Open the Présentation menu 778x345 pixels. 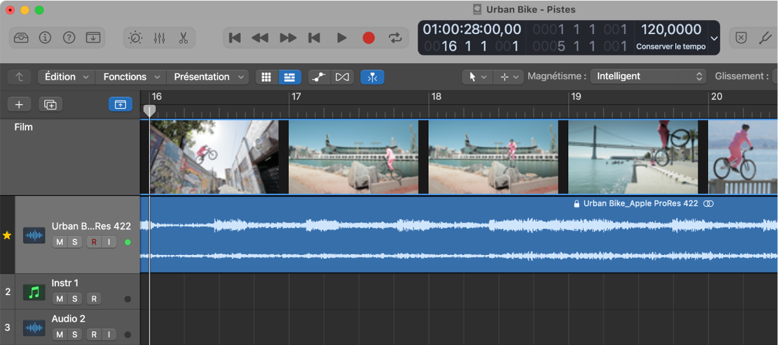(x=207, y=77)
